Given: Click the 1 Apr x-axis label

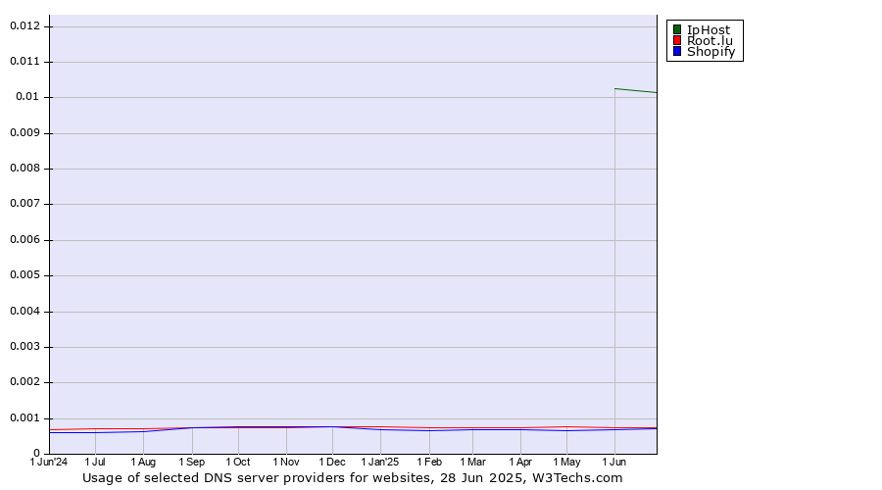Looking at the screenshot, I should (x=520, y=462).
